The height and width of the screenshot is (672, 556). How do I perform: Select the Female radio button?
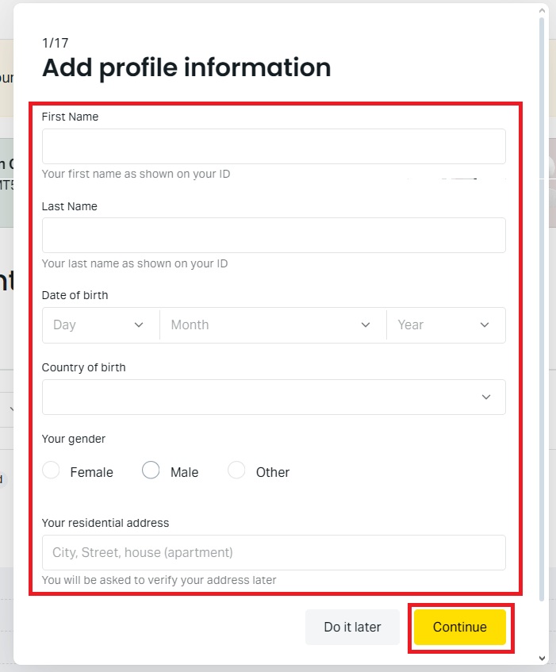[51, 470]
